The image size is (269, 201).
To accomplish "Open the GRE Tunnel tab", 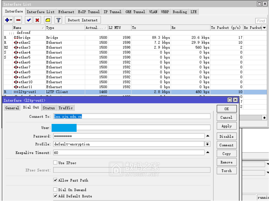I will tap(135, 12).
